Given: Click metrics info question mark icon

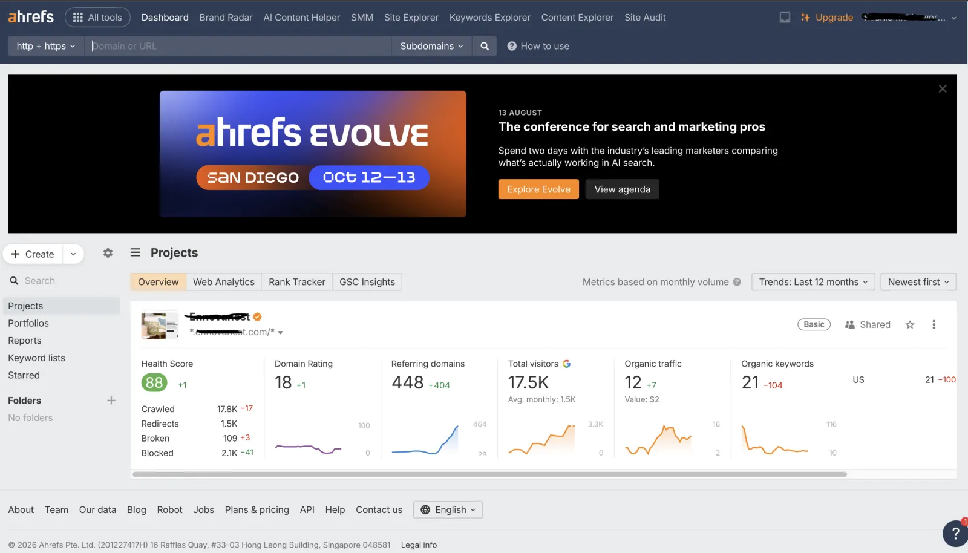Looking at the screenshot, I should coord(737,282).
